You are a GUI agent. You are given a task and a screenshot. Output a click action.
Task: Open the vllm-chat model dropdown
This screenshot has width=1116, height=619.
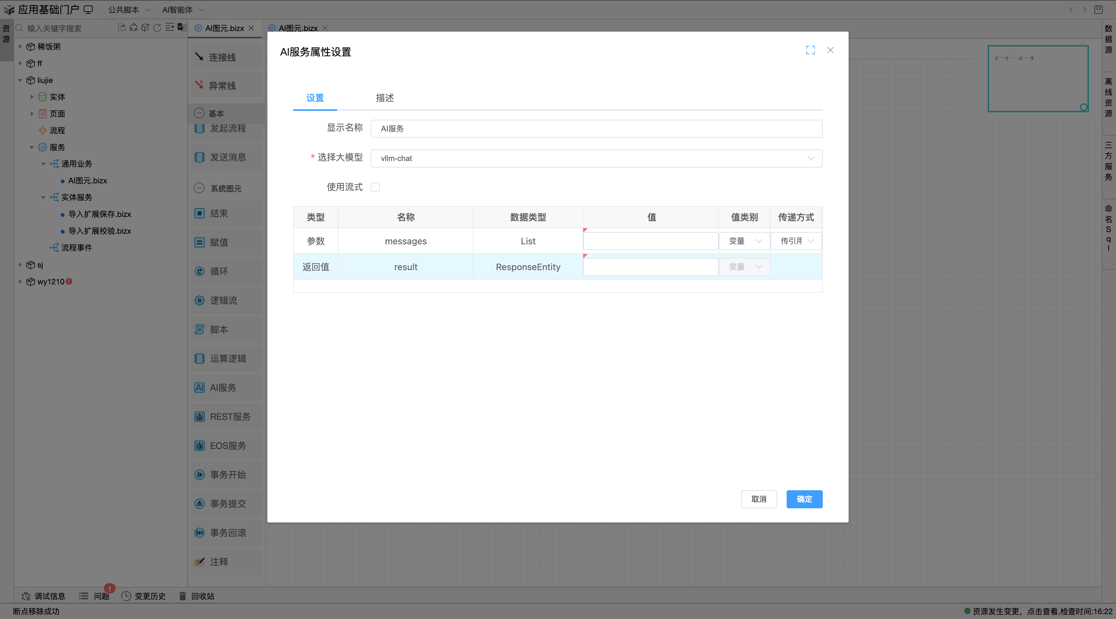(x=811, y=158)
